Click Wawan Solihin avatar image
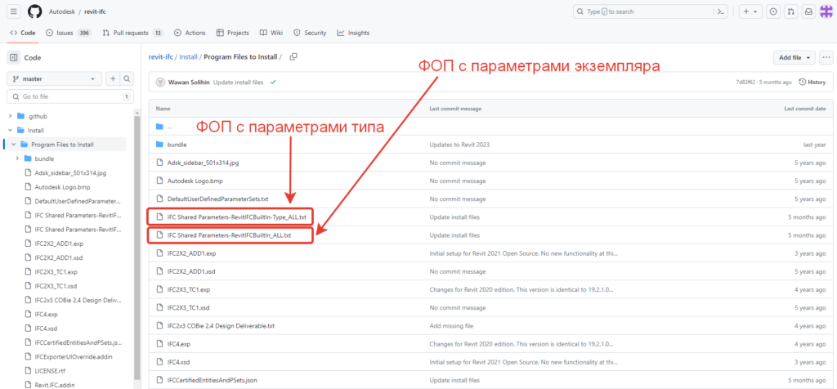The height and width of the screenshot is (389, 837). coord(160,83)
